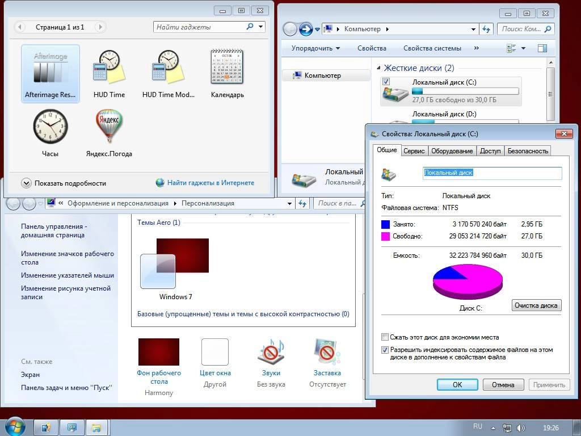The width and height of the screenshot is (581, 436).
Task: Refresh the Компьютер window address bar
Action: click(486, 29)
